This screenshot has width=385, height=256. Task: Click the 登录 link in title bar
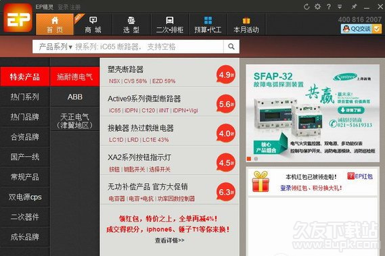tap(63, 7)
